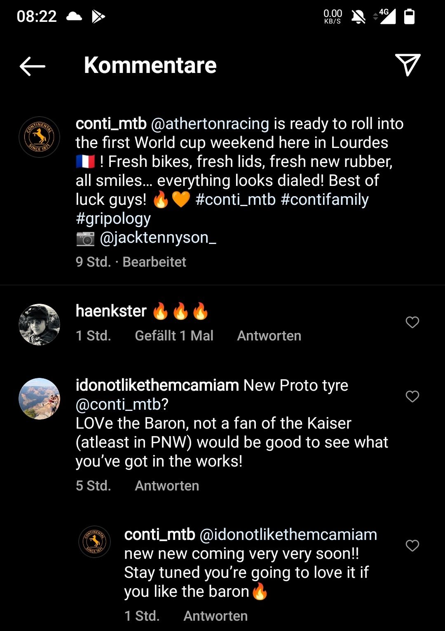445x631 pixels.
Task: Tap the share paper plane icon
Action: (x=408, y=65)
